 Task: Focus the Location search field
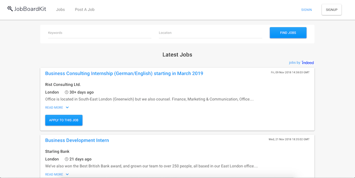[211, 33]
